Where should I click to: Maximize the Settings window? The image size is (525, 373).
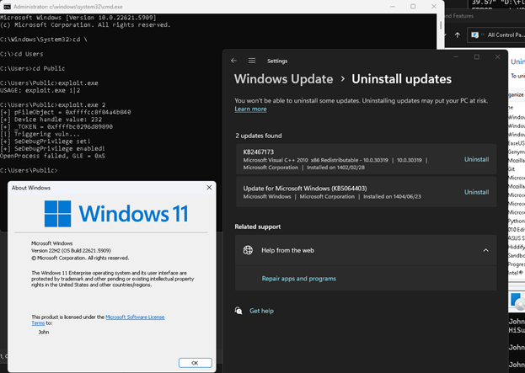click(x=477, y=57)
